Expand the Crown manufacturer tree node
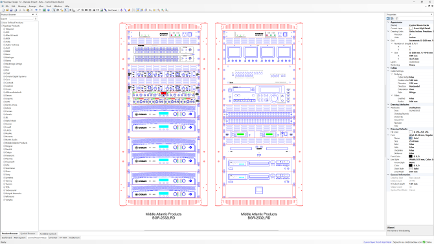Image resolution: width=434 pixels, height=244 pixels. pos(4,89)
